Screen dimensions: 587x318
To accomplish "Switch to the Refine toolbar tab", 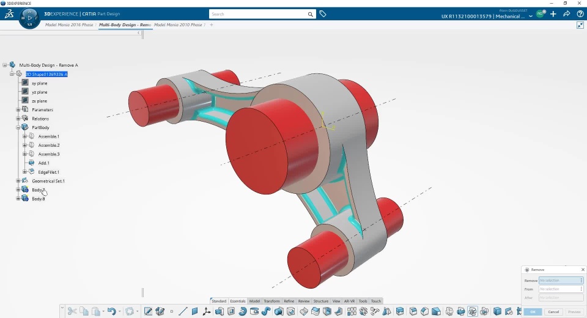I will 289,301.
